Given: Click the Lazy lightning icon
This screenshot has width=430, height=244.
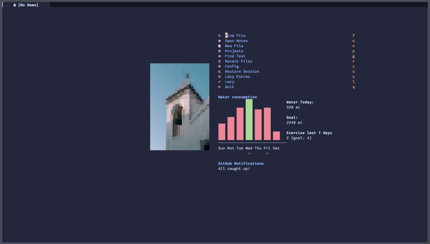Looking at the screenshot, I should [x=219, y=82].
